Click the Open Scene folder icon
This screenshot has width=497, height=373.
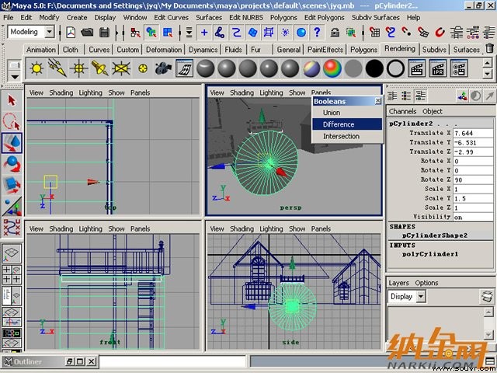coord(87,33)
